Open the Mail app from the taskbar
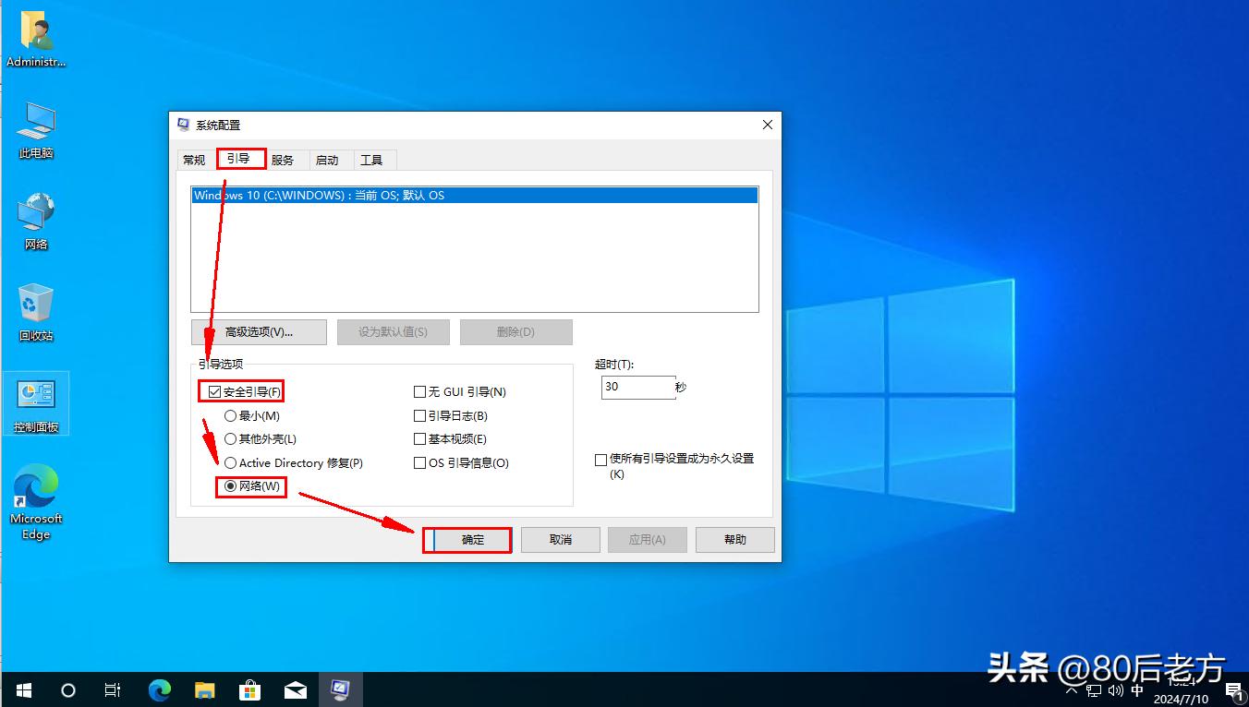The width and height of the screenshot is (1249, 707). pyautogui.click(x=296, y=689)
